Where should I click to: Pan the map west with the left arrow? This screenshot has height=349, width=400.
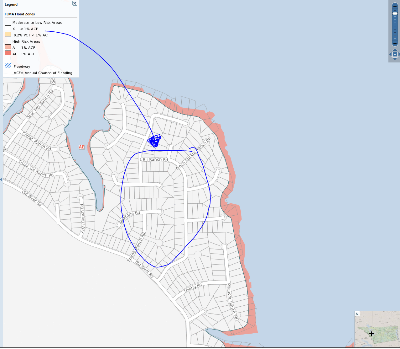(390, 54)
